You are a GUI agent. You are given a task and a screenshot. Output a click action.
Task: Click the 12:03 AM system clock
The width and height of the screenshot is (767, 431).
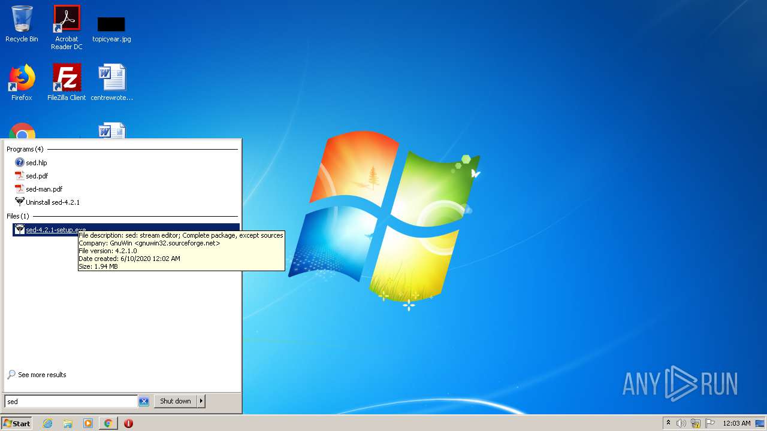coord(736,423)
